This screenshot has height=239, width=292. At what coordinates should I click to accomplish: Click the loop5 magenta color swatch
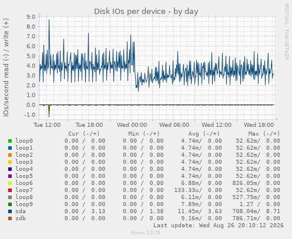point(10,176)
